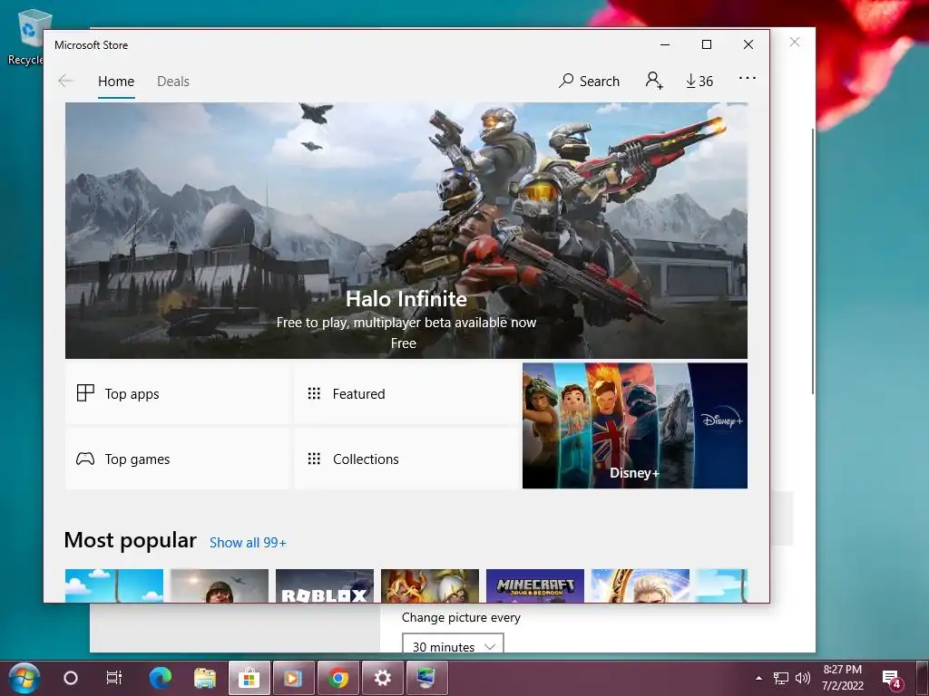Open Task View on the taskbar
929x696 pixels.
click(x=113, y=678)
